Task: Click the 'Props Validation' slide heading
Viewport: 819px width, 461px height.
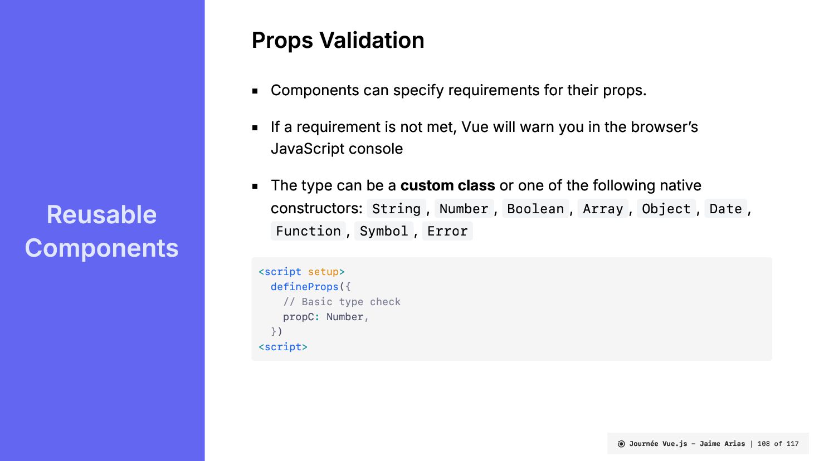Action: (338, 41)
